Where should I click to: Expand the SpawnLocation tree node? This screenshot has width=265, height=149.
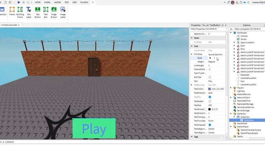tap(234, 42)
